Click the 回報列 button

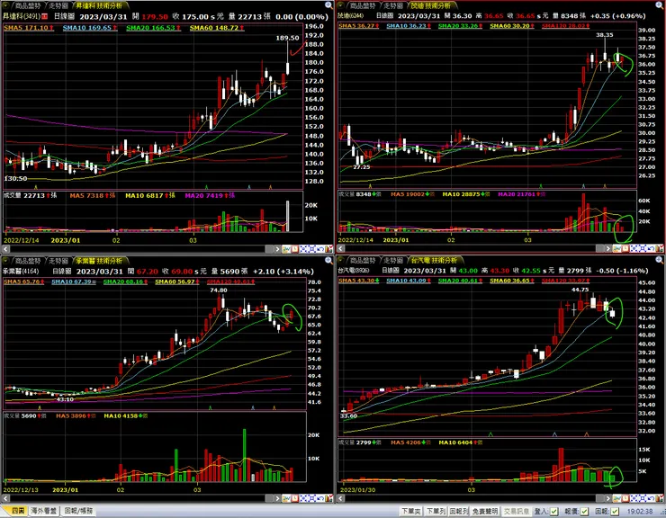click(x=458, y=511)
